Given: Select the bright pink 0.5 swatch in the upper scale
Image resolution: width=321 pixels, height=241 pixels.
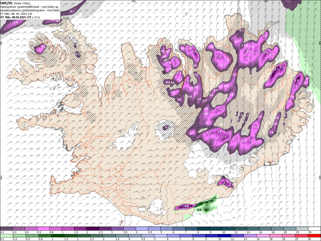Looking at the screenshot, I should pyautogui.click(x=43, y=228).
